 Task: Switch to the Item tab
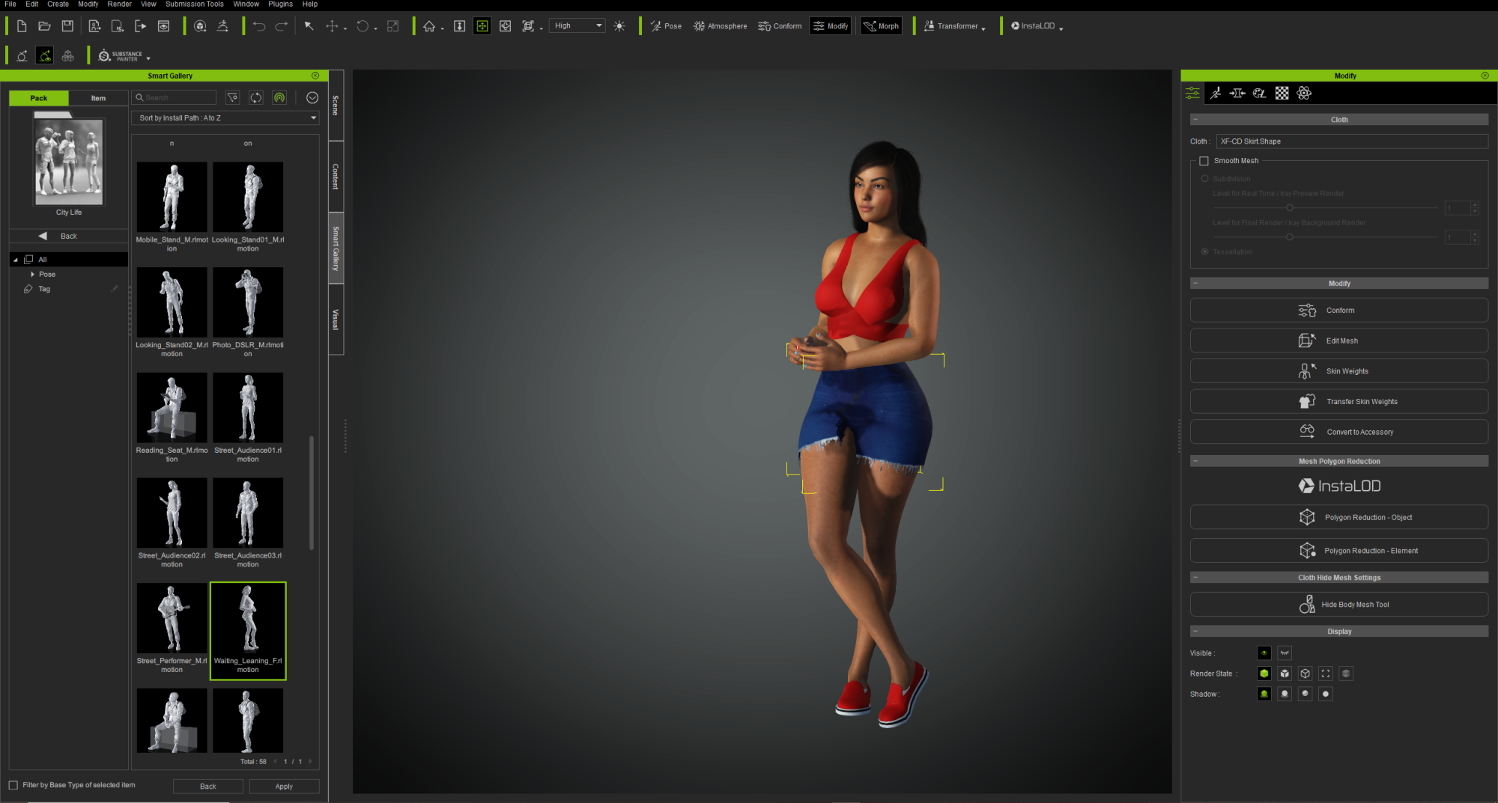click(x=98, y=98)
